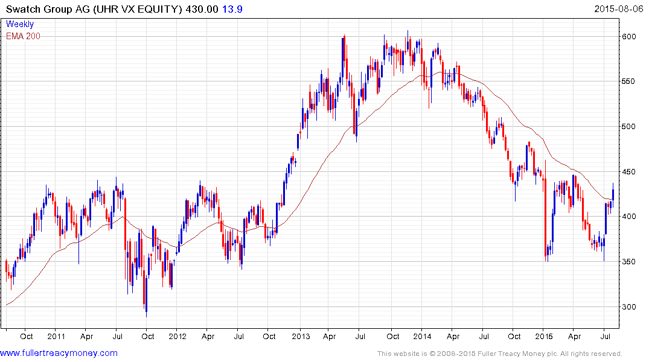Screen dimensions: 649x362
Task: Select the chart title 'Swatch Group AG (UHR VX EQUITY)'
Action: click(94, 9)
